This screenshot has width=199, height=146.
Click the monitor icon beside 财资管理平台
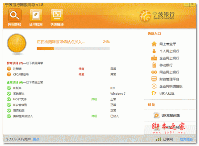[x=154, y=79]
